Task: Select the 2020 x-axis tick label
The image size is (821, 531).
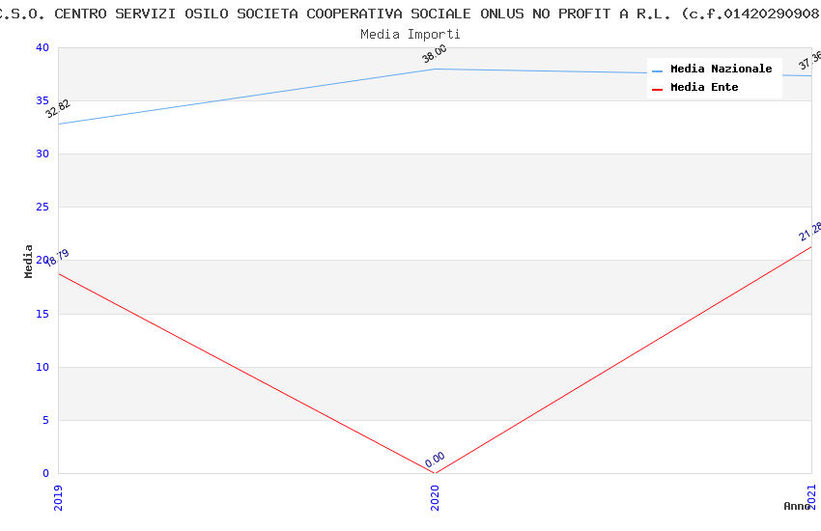Action: pyautogui.click(x=435, y=497)
